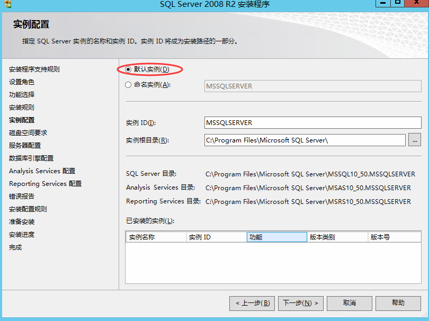
Task: Maximize the setup window
Action: click(x=398, y=3)
